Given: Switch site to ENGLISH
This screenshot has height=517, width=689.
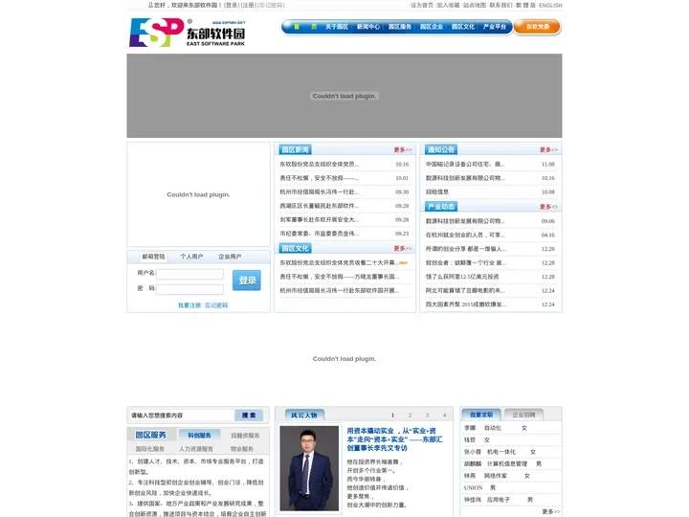Looking at the screenshot, I should pyautogui.click(x=550, y=6).
